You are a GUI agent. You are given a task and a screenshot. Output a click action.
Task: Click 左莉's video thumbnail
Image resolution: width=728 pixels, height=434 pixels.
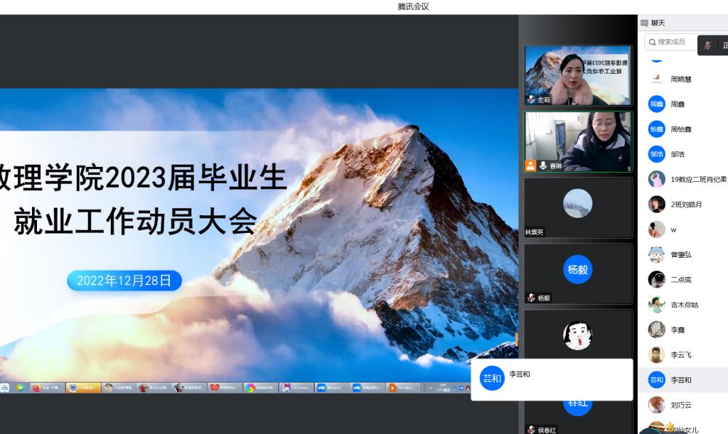tap(577, 75)
